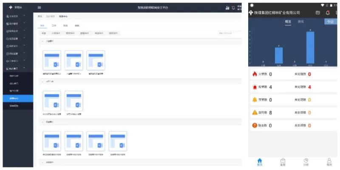The height and width of the screenshot is (170, 340).
Task: Collapse the second report section chevron
Action: point(42,81)
